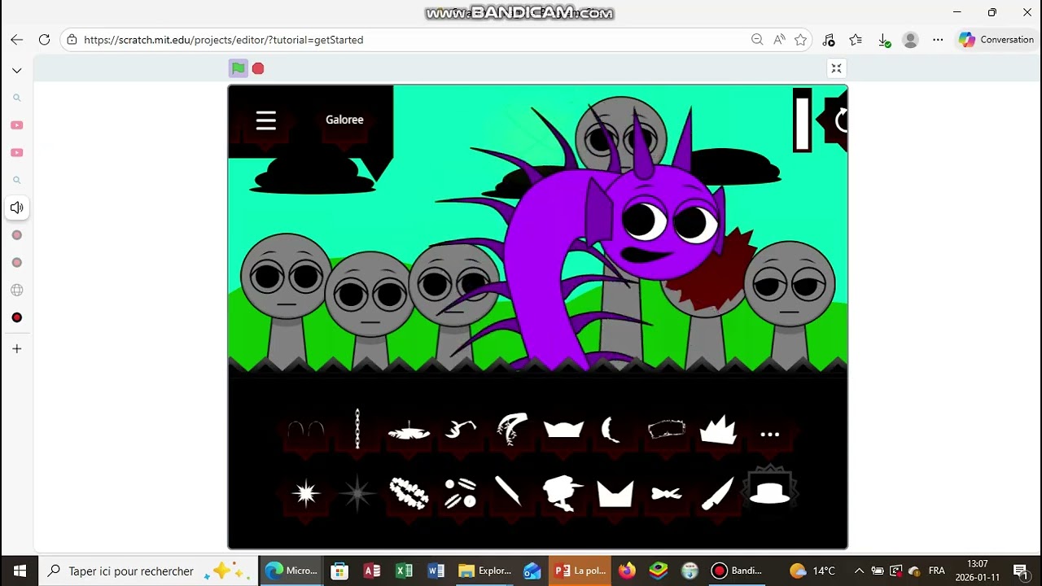
Task: Select the chandelier dish icon
Action: tap(409, 431)
